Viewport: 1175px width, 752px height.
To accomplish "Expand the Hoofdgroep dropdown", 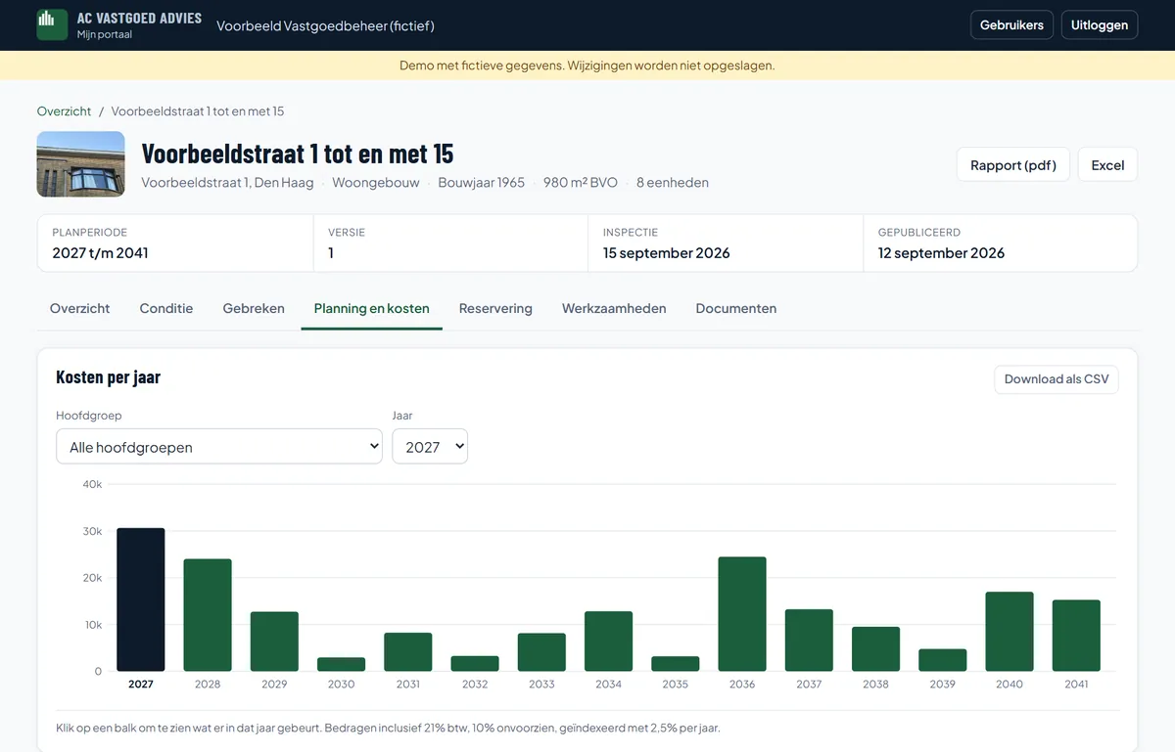I will pyautogui.click(x=219, y=447).
